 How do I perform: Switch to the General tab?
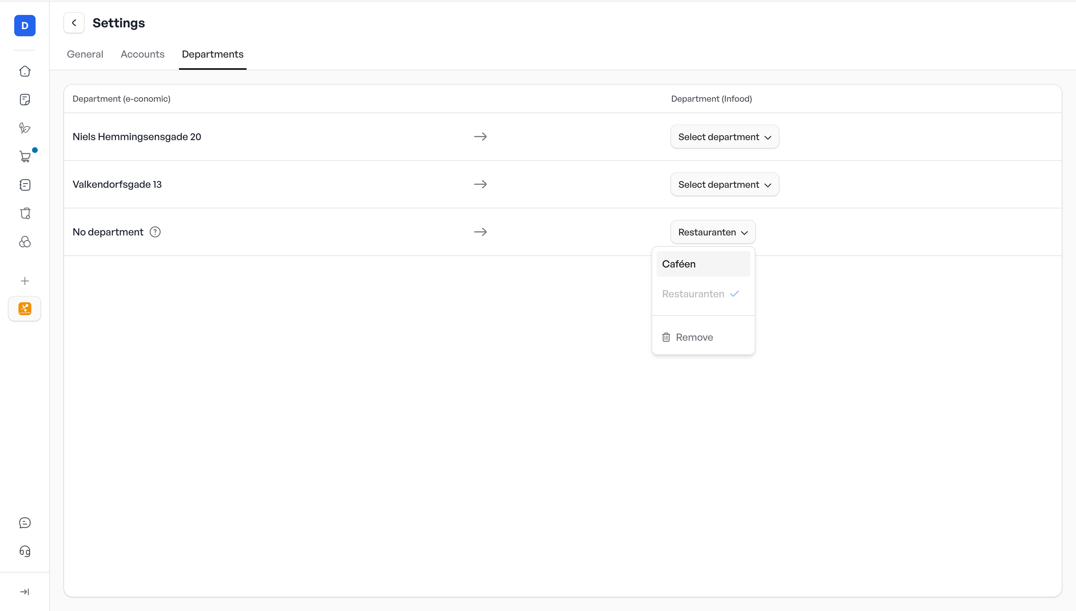[85, 54]
